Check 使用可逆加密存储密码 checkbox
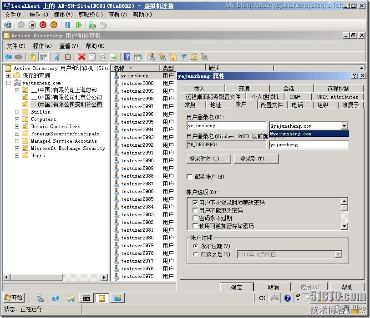The height and width of the screenshot is (318, 370). coord(195,226)
